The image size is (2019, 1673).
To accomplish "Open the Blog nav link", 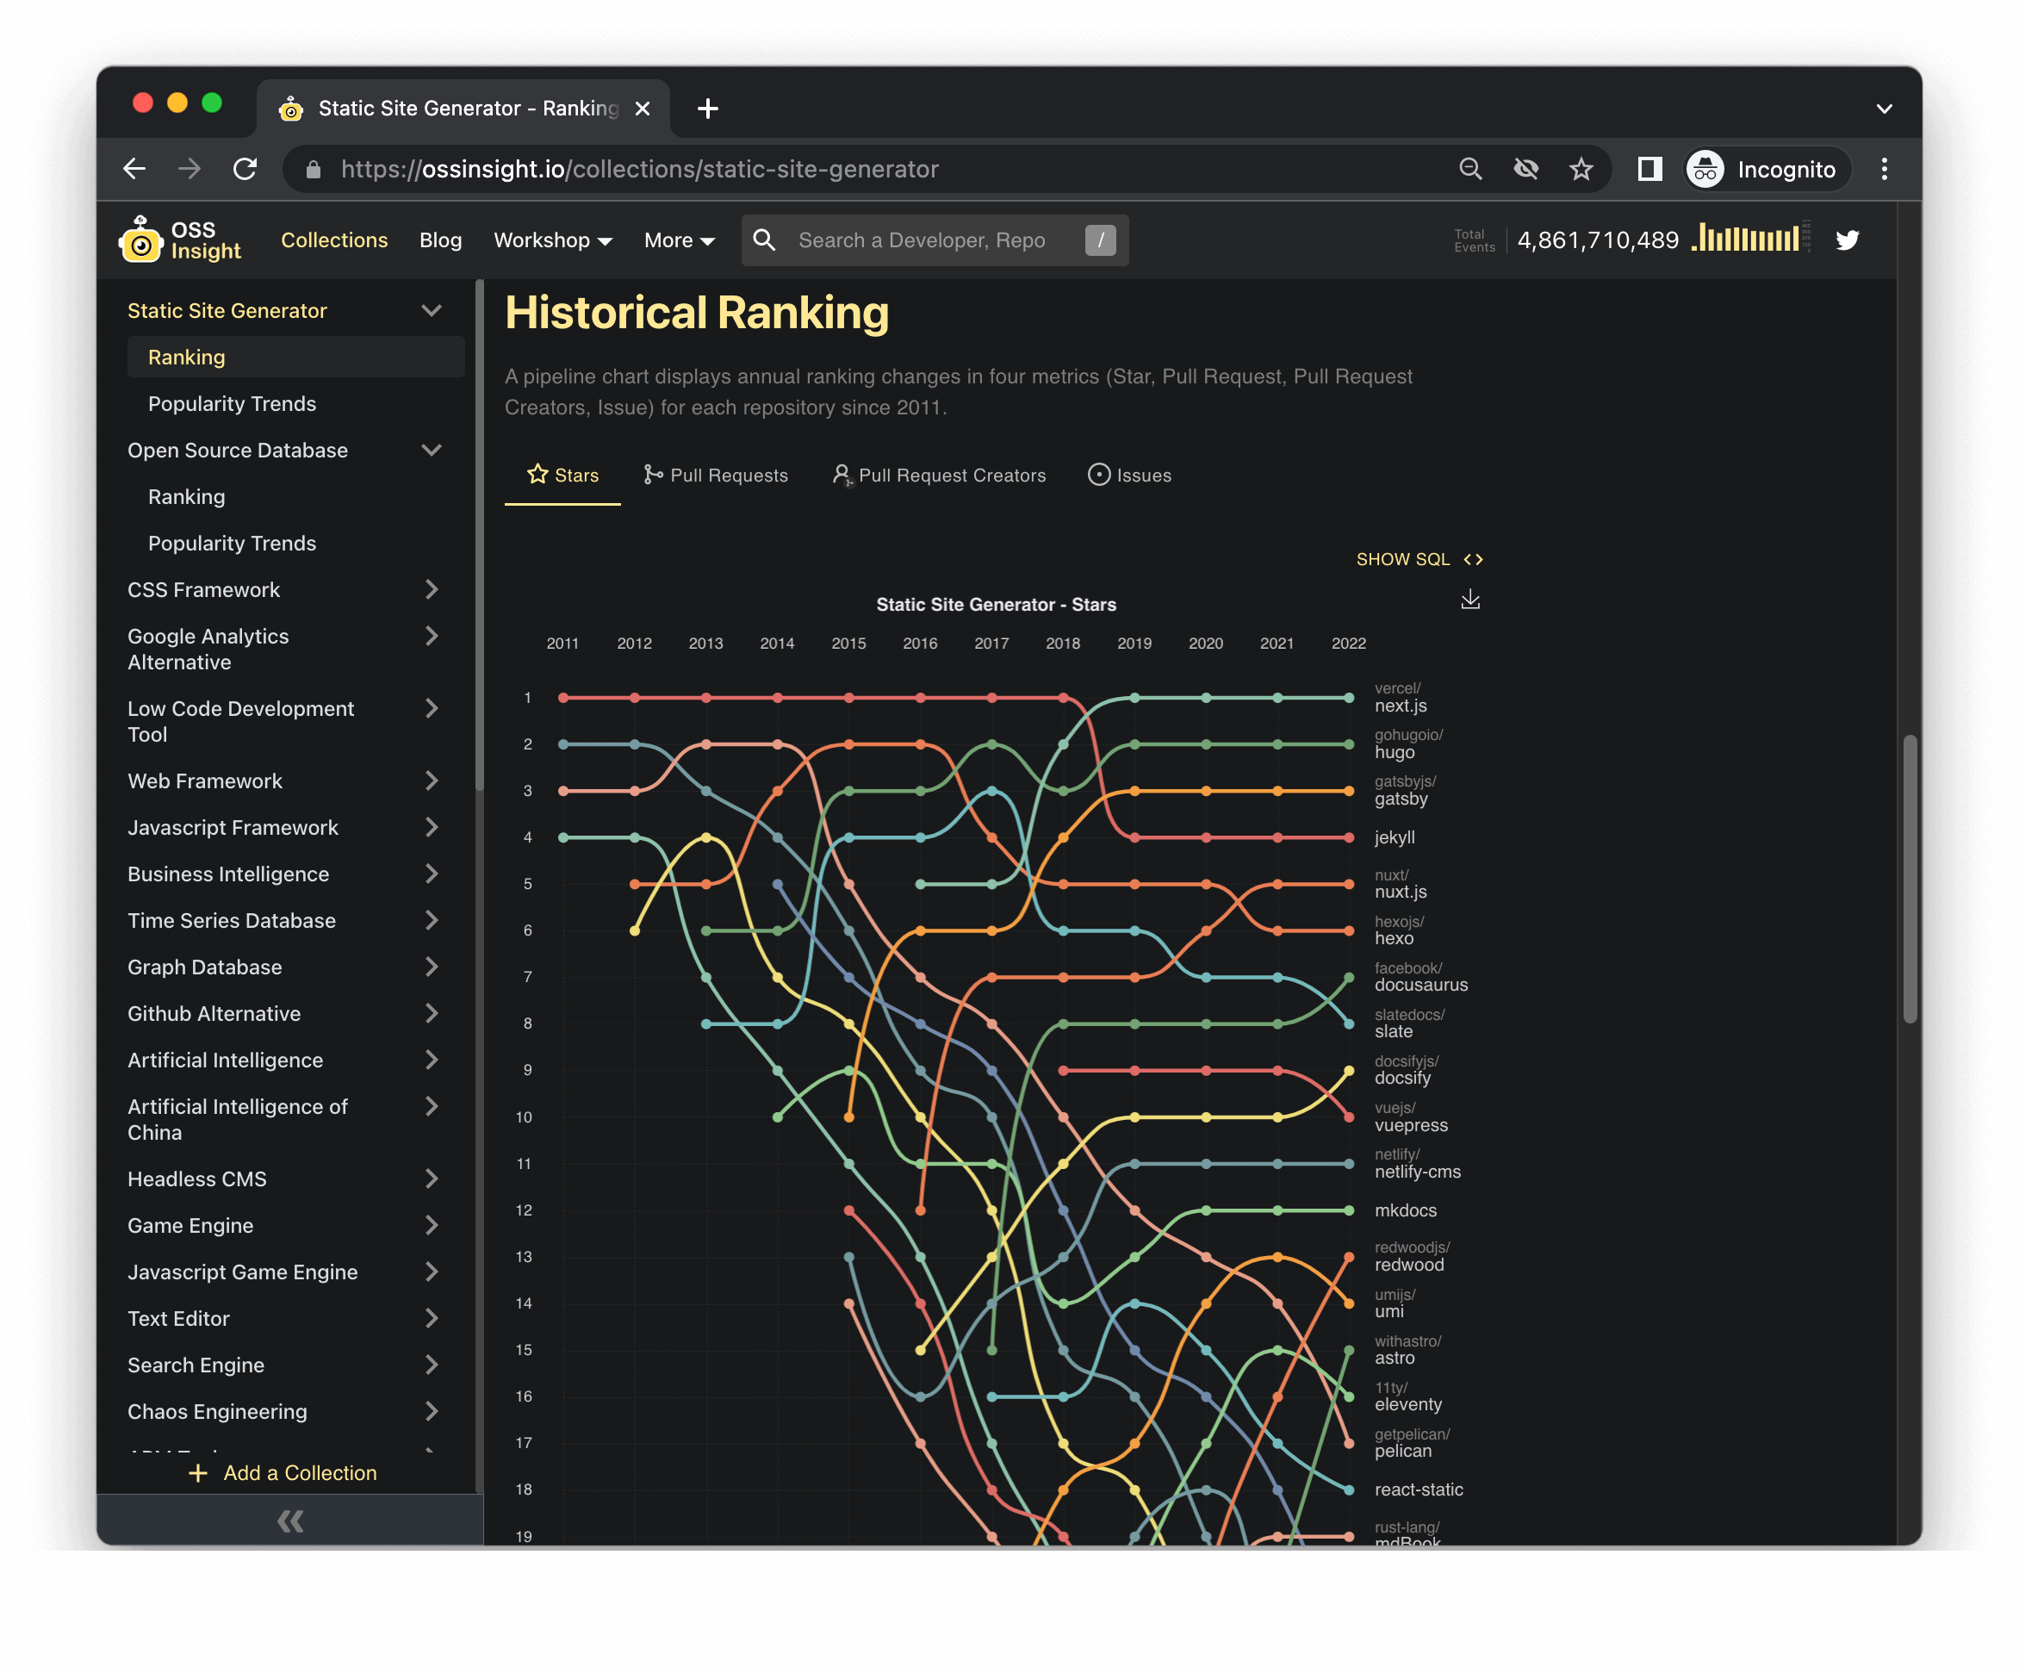I will 440,239.
